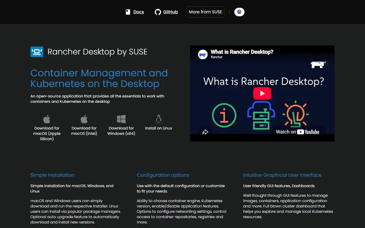Screen dimensions: 365x228
Task: Open the Docs link
Action: click(x=138, y=12)
